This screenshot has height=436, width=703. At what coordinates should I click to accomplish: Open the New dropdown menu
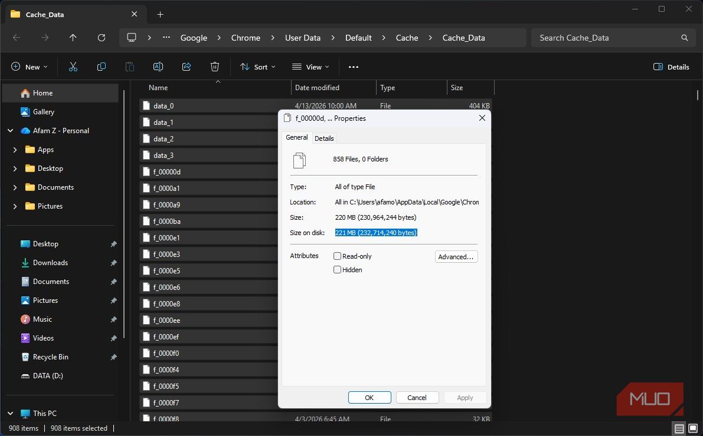point(30,67)
